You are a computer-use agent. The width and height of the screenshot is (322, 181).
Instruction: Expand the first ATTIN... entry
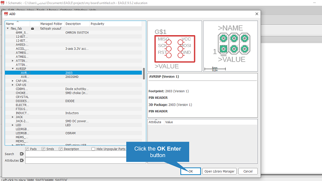pos(13,61)
